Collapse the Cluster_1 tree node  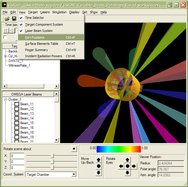tap(6, 99)
